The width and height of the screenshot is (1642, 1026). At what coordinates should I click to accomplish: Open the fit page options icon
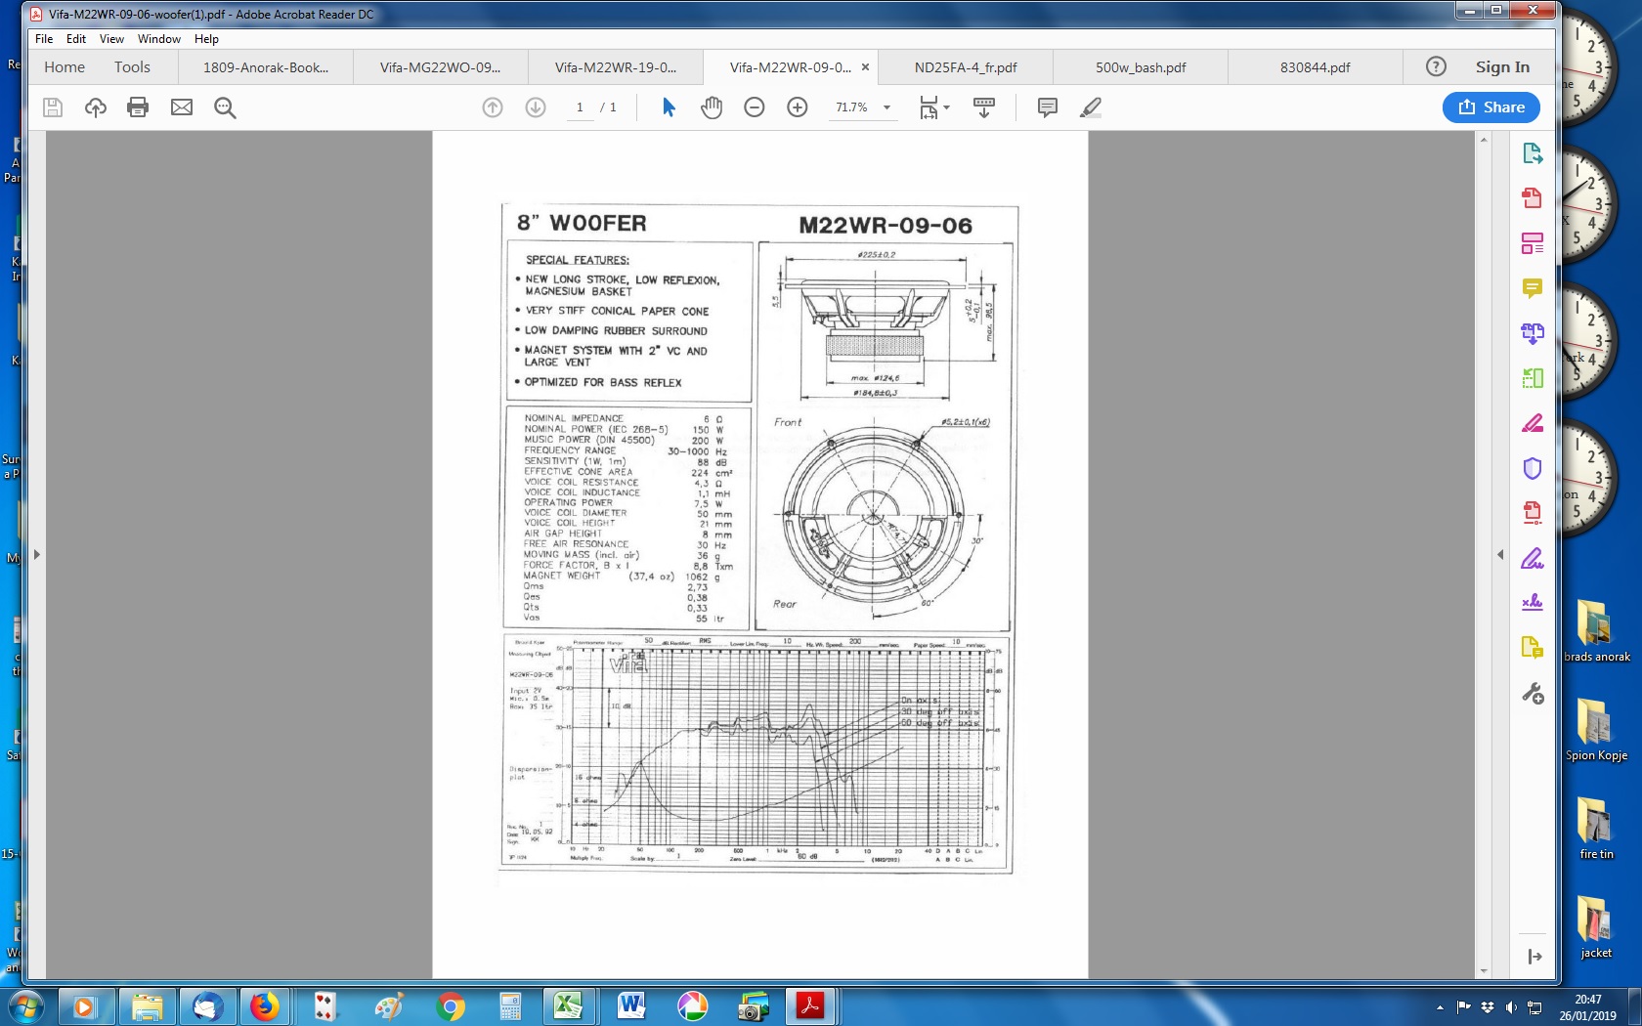pos(933,107)
